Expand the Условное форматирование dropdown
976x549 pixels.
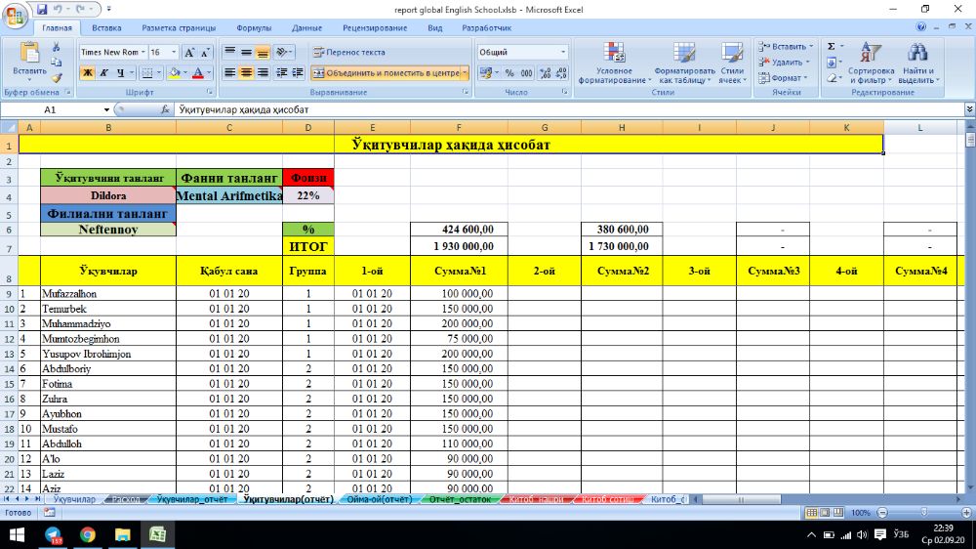pyautogui.click(x=614, y=63)
